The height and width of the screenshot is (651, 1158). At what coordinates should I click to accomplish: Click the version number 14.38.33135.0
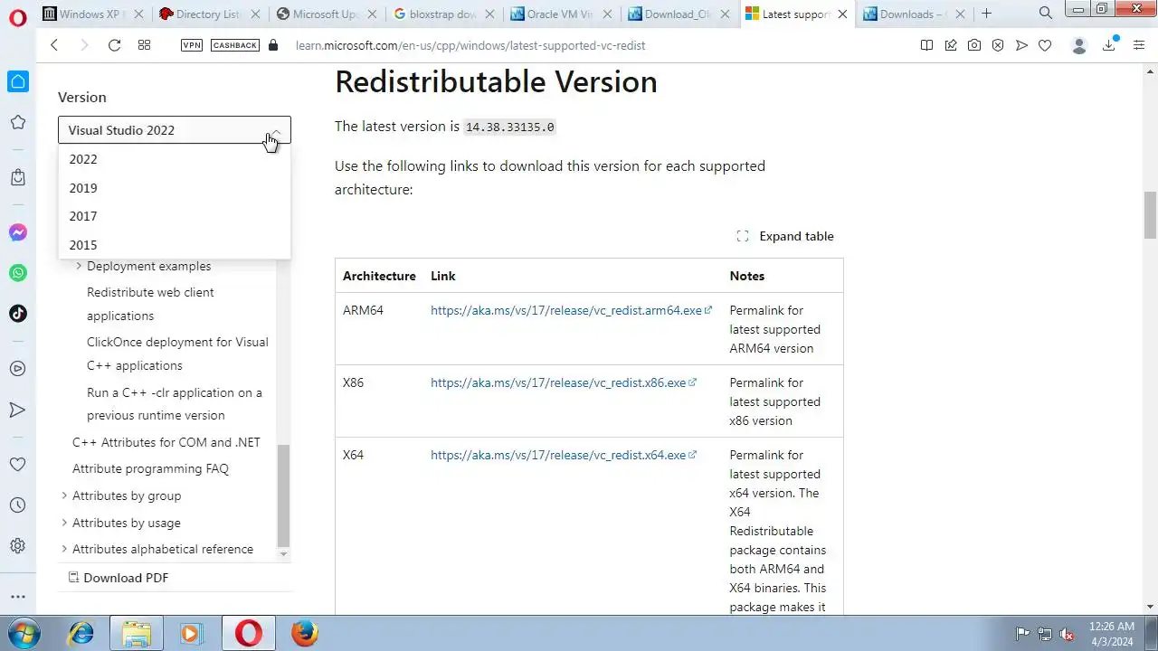509,127
